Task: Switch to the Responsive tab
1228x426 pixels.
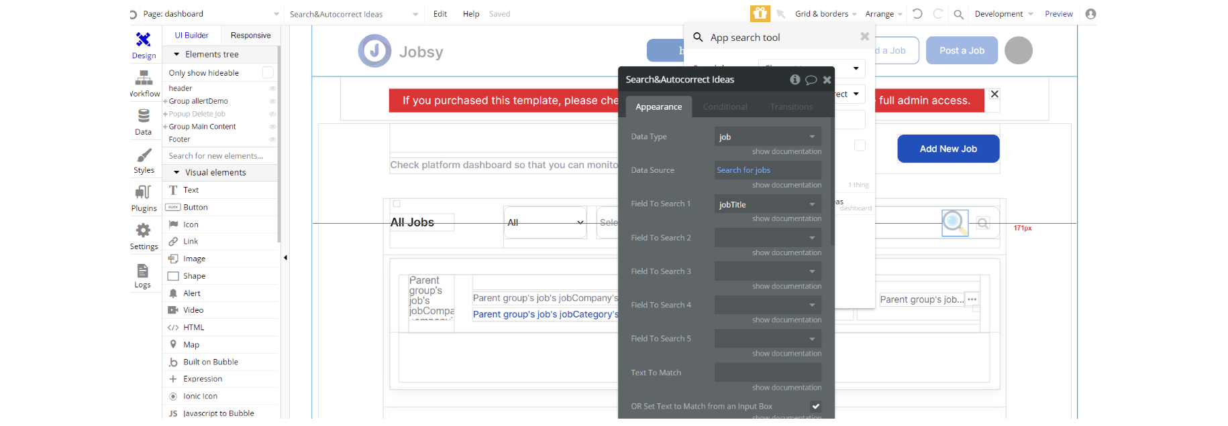Action: 250,35
